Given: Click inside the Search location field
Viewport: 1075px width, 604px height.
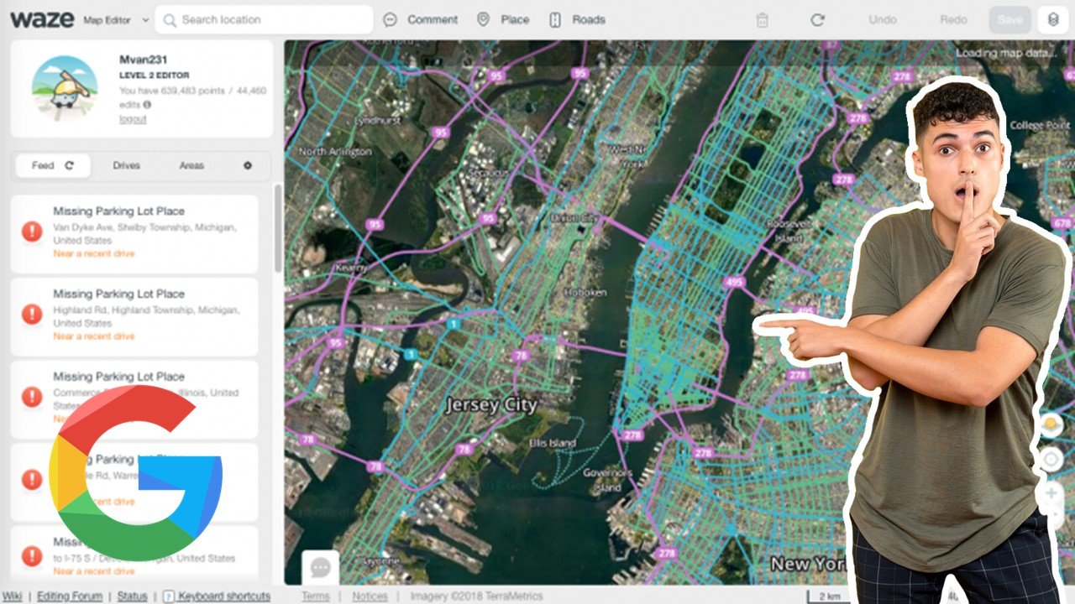Looking at the screenshot, I should [x=260, y=19].
